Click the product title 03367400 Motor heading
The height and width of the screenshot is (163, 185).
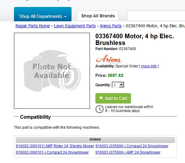135,39
